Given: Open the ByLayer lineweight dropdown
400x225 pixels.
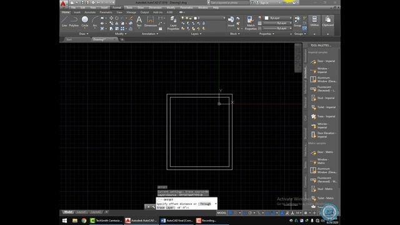Looking at the screenshot, I should 277,23.
